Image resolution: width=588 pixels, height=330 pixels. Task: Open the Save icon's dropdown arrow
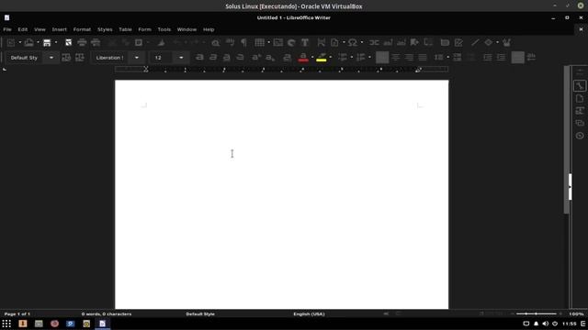click(56, 43)
